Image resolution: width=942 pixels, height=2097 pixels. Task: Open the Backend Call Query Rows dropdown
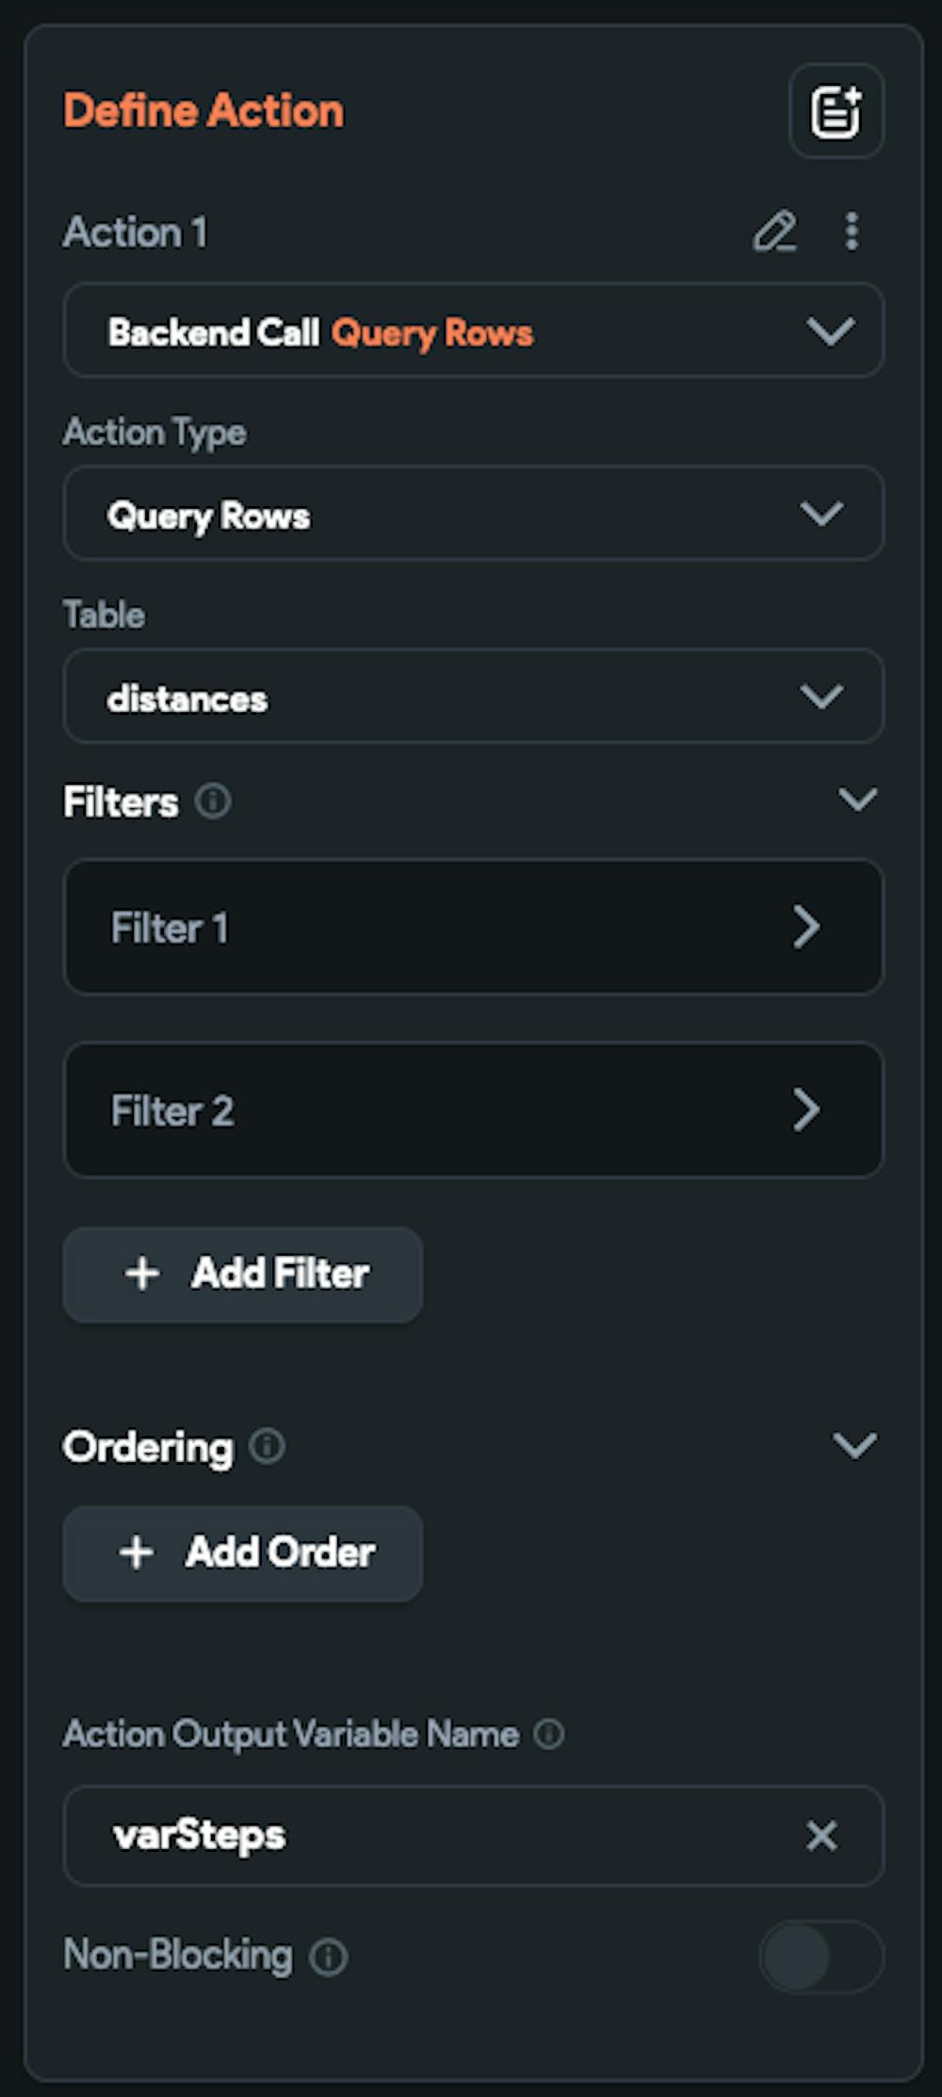pos(473,332)
